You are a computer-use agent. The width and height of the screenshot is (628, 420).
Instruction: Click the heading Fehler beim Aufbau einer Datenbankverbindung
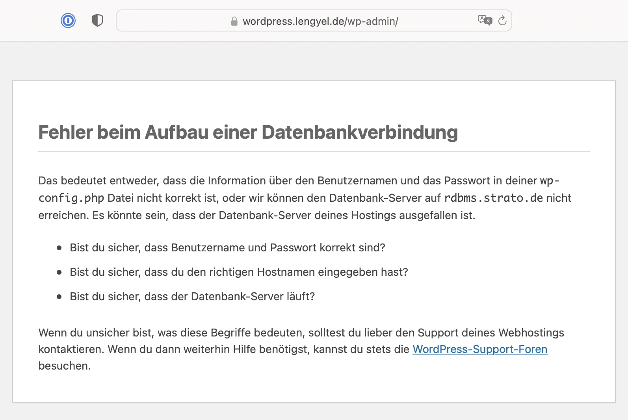248,132
